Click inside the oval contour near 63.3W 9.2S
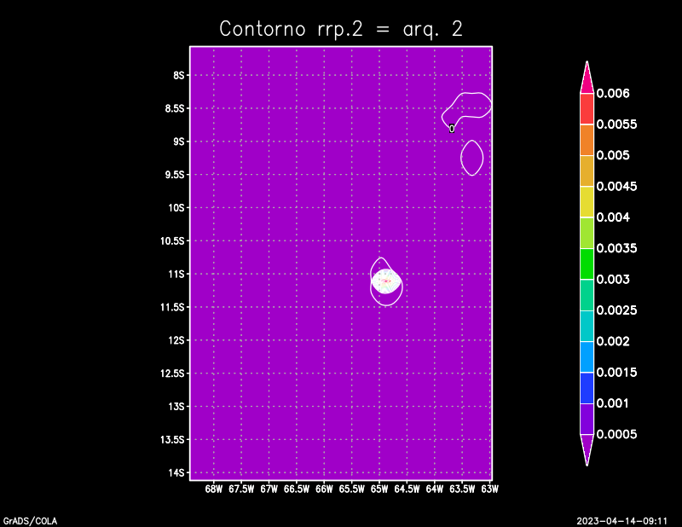Viewport: 682px width, 527px height. [x=472, y=158]
